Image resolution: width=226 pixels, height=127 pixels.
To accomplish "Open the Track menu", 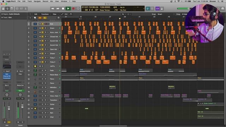I will click(x=30, y=1).
